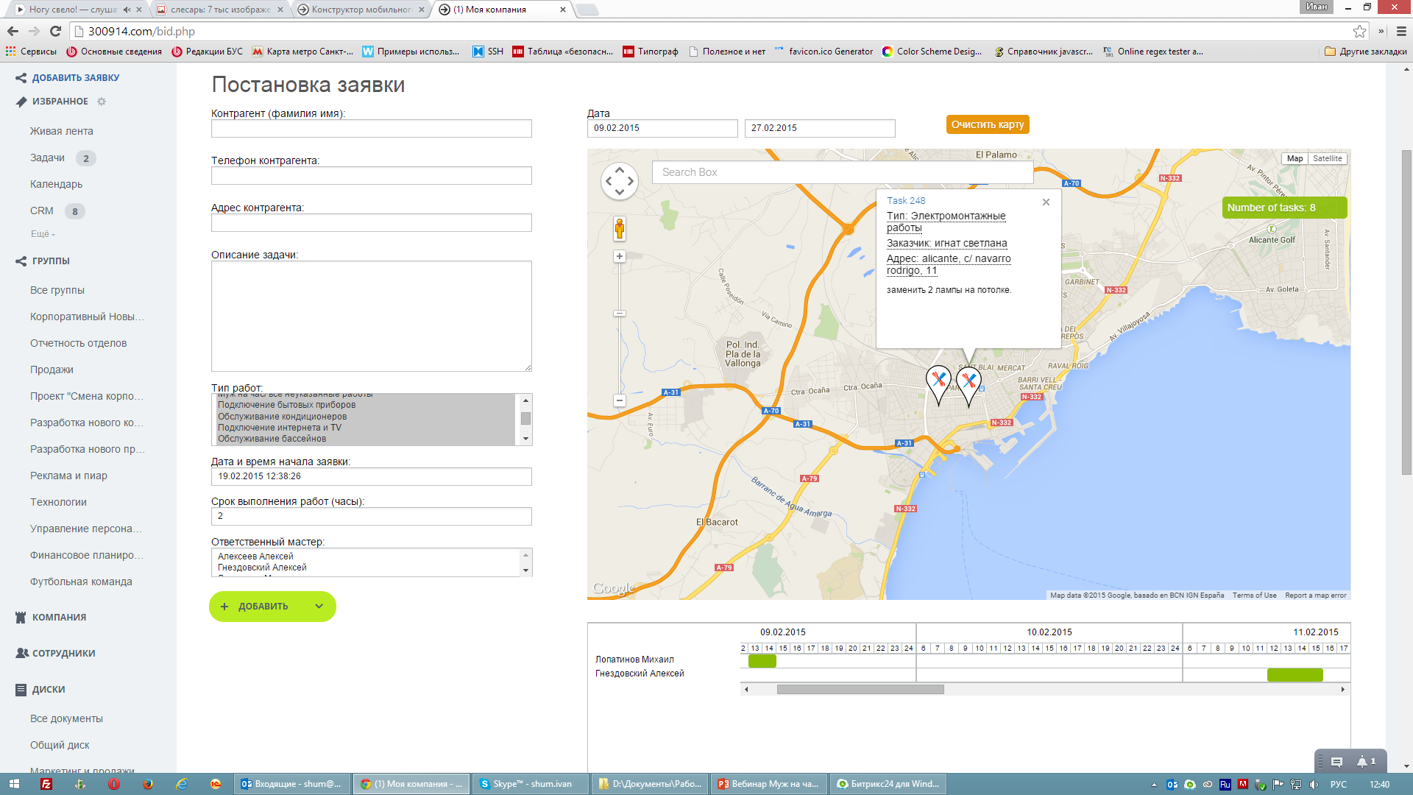Click the map zoom-in plus button

tap(620, 256)
